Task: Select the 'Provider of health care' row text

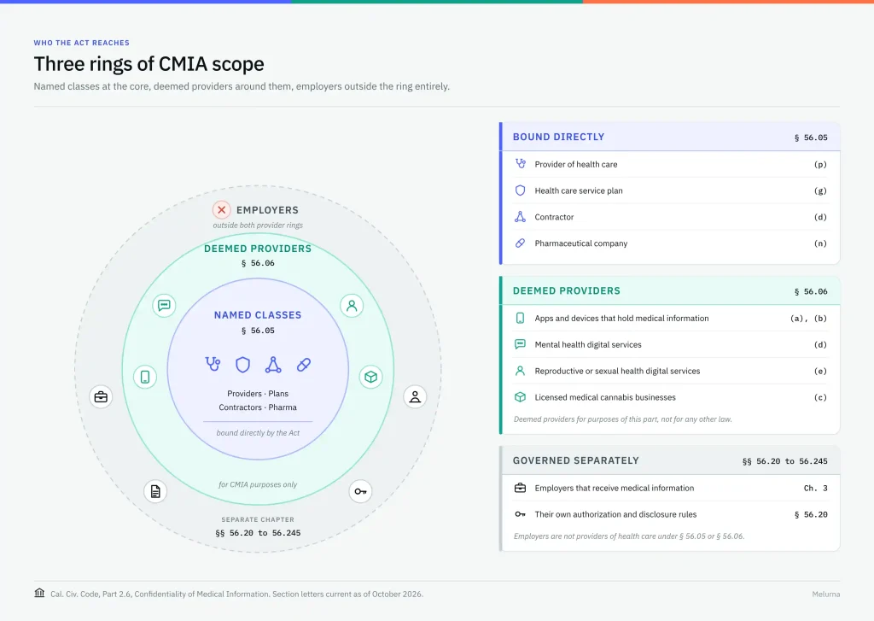Action: pos(576,164)
